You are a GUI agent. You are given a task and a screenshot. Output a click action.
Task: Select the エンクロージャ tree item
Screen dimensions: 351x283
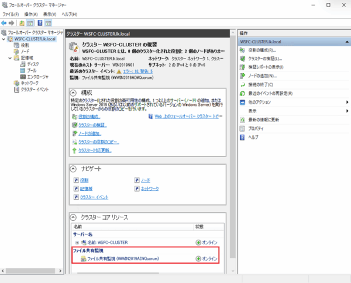pos(37,77)
